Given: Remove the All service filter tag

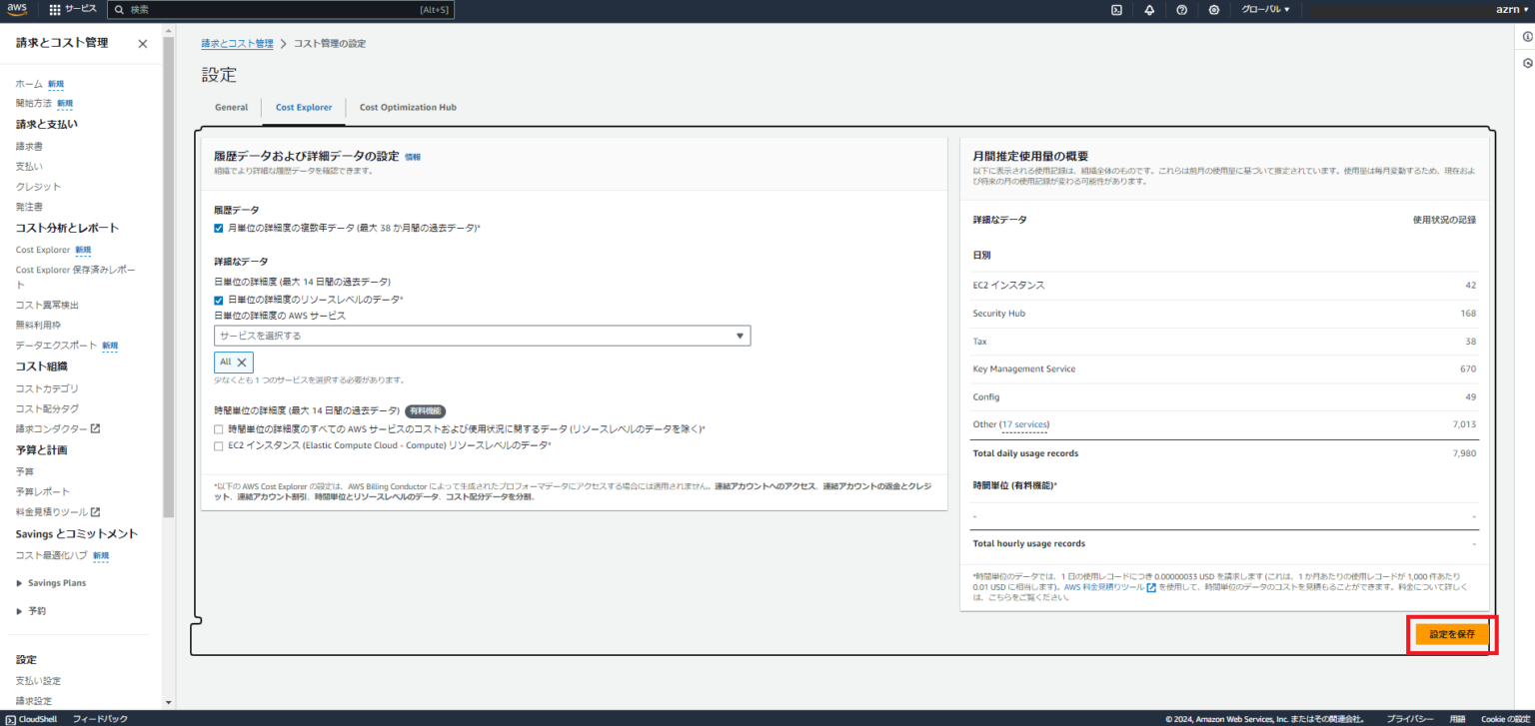Looking at the screenshot, I should (x=242, y=362).
